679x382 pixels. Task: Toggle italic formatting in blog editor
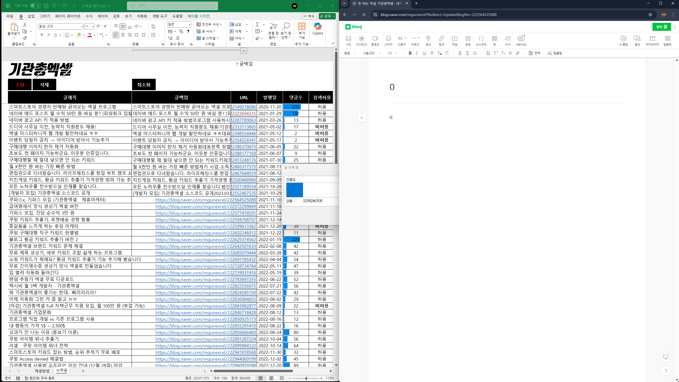(x=417, y=53)
